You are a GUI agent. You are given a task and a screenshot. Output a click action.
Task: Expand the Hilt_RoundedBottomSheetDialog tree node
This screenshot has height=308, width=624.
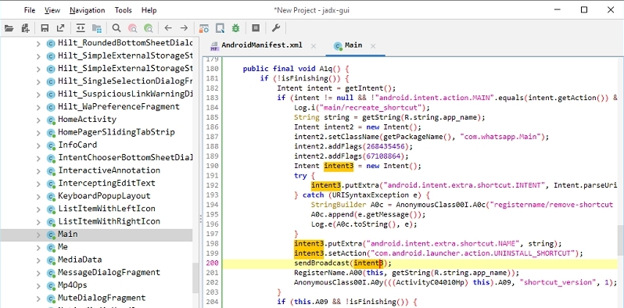tap(38, 44)
